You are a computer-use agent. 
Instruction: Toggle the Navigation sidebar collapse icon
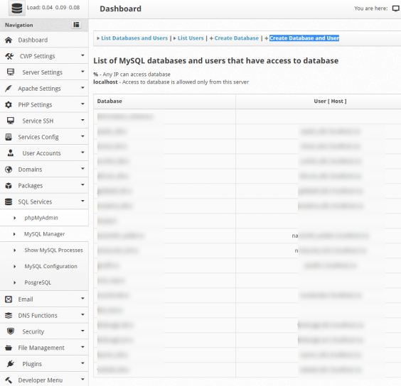76,25
